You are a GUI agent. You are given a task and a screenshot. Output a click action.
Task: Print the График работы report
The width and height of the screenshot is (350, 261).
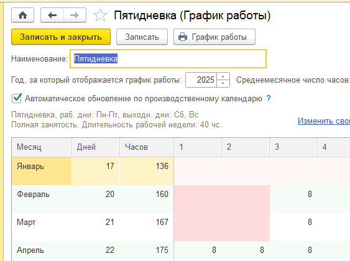pyautogui.click(x=214, y=37)
